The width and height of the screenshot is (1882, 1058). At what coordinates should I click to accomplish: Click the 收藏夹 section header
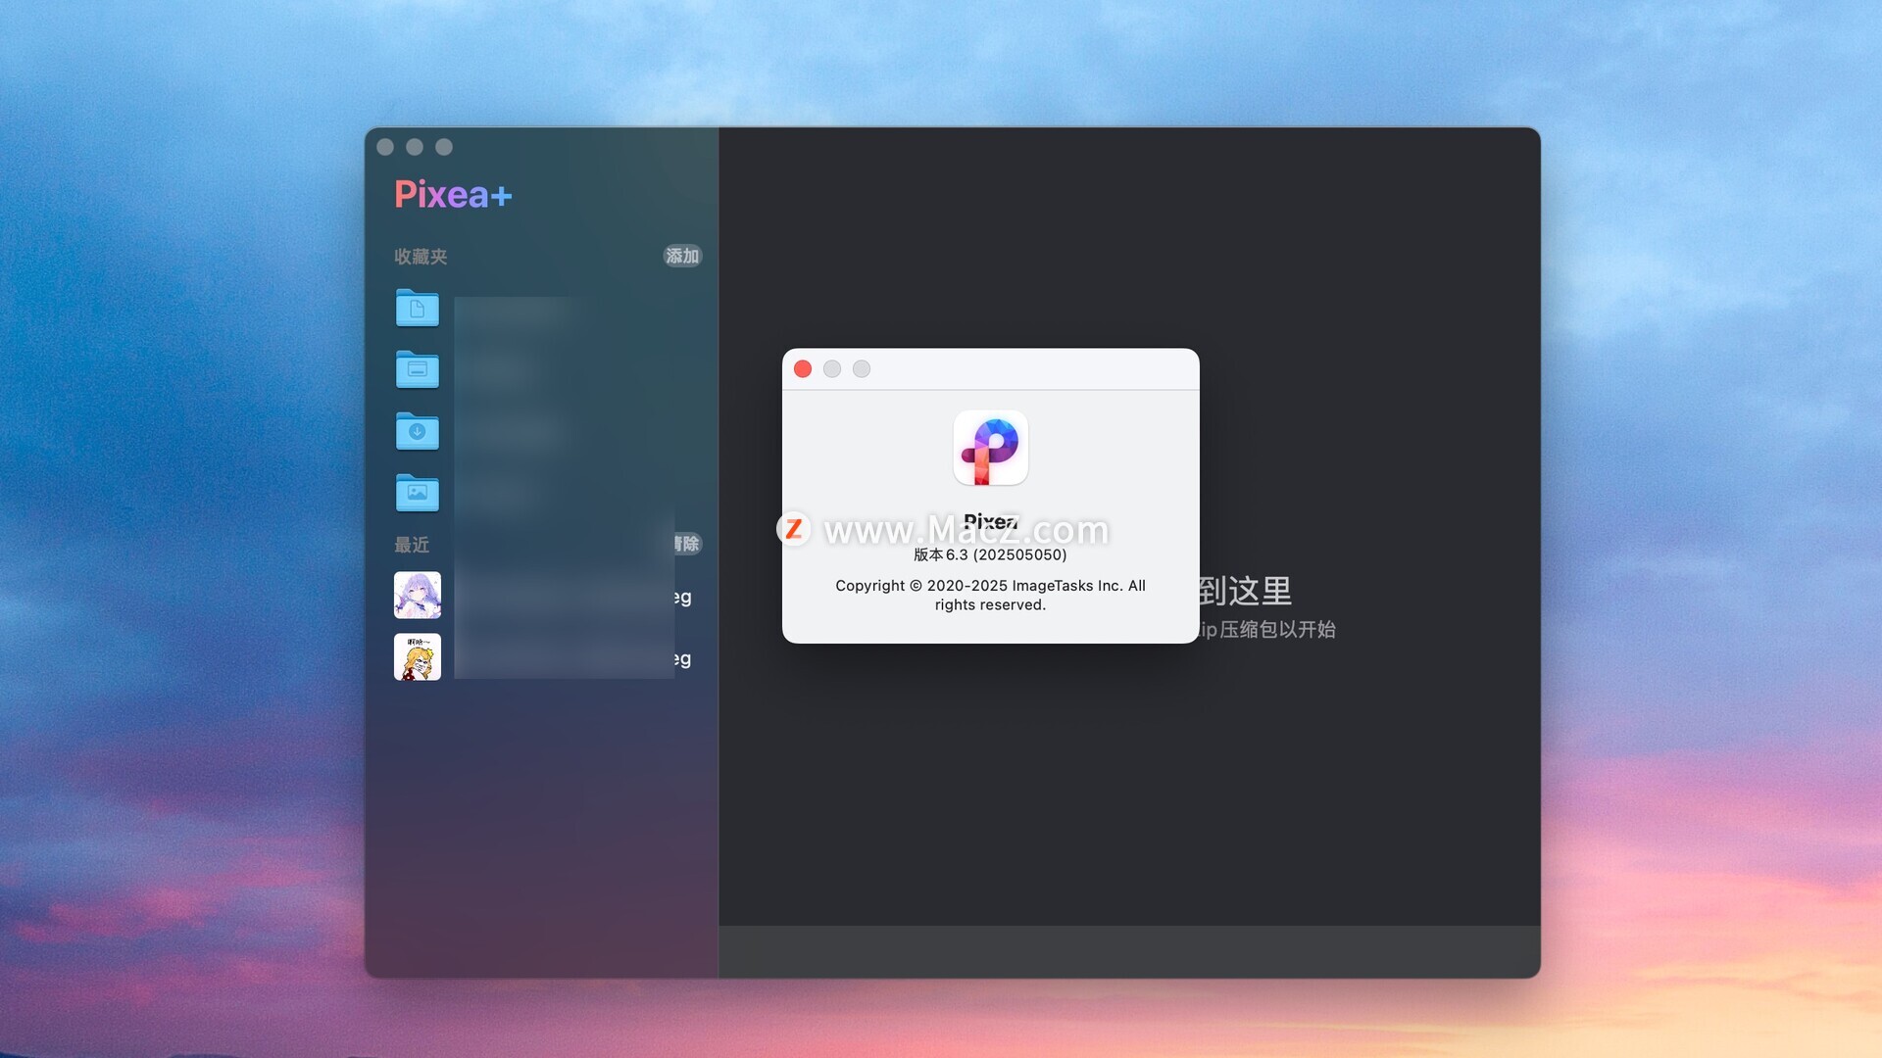pyautogui.click(x=421, y=257)
